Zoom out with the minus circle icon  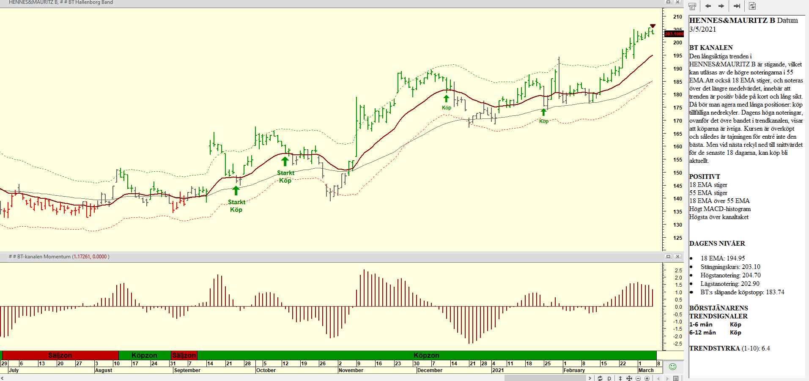[x=638, y=378]
